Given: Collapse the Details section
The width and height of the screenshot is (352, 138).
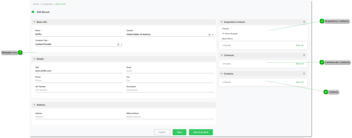Looking at the screenshot, I should pyautogui.click(x=34, y=59).
